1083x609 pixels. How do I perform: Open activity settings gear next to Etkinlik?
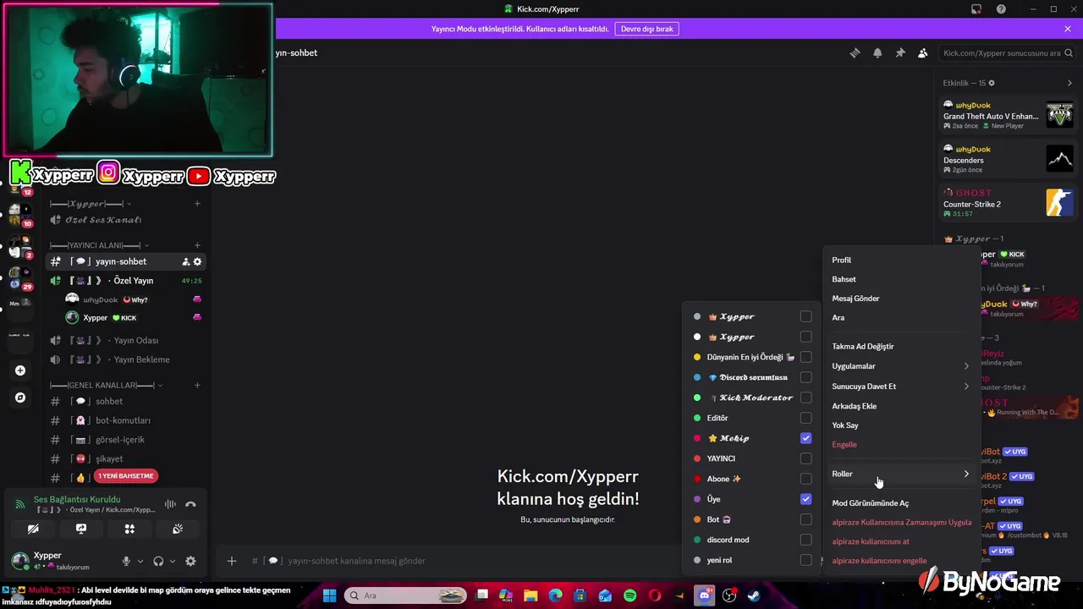[992, 83]
